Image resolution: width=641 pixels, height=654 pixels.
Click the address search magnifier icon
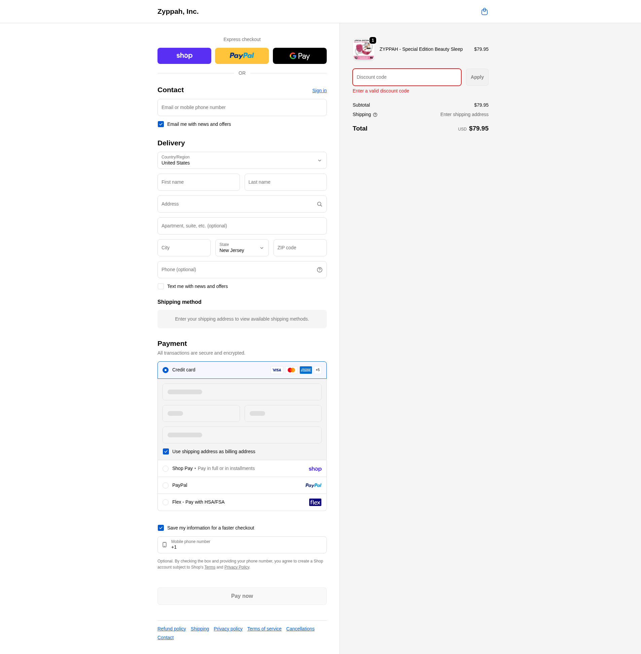pyautogui.click(x=319, y=204)
